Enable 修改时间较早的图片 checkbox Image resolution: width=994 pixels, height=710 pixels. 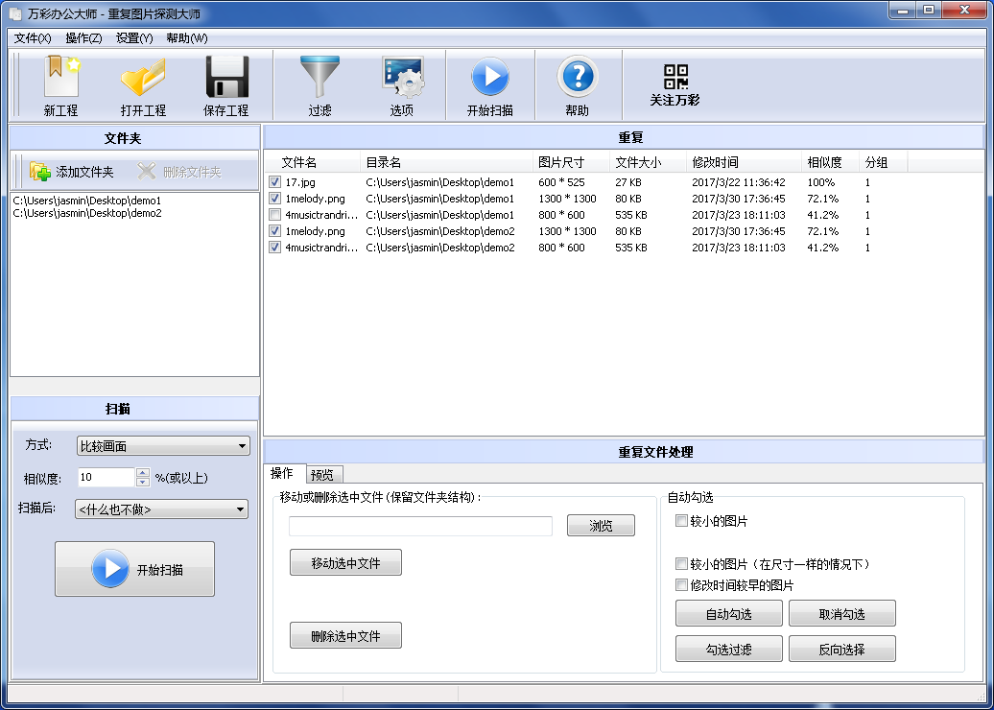tap(682, 585)
